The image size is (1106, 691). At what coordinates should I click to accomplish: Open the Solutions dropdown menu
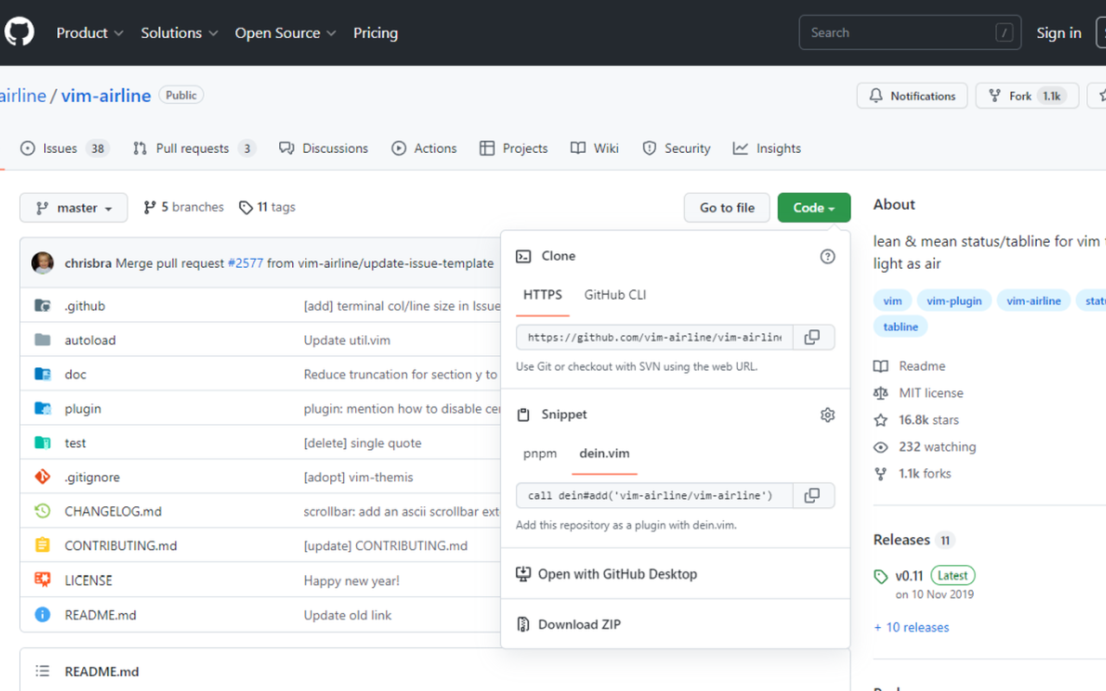point(179,33)
